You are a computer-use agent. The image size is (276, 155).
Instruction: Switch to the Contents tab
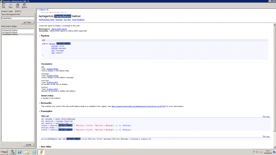point(4,11)
